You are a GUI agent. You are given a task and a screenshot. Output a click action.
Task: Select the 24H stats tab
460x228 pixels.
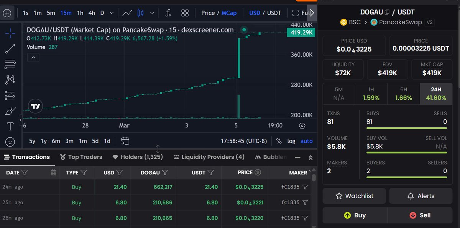[x=436, y=94]
